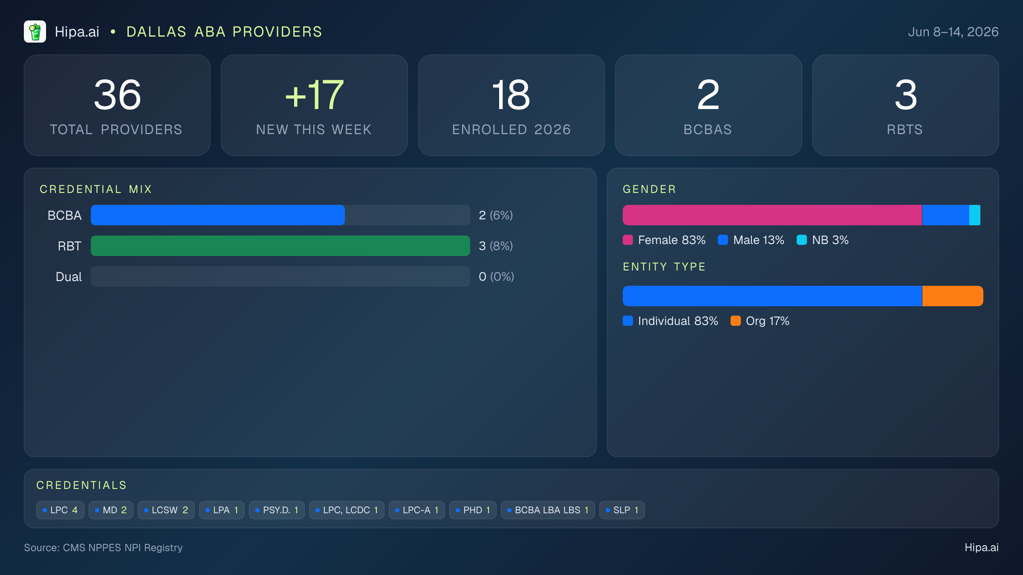Click the 'NB 3%' legend label
This screenshot has height=575, width=1023.
coord(830,240)
